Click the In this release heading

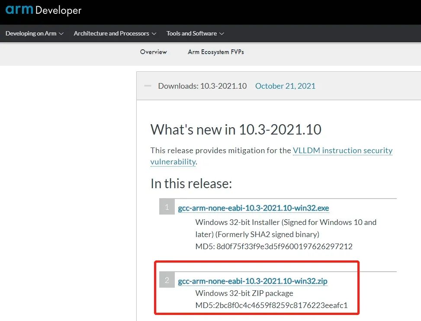191,184
